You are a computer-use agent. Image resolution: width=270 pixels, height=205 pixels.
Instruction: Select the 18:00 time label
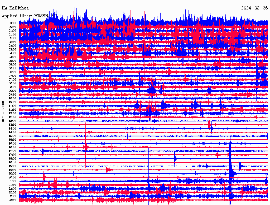pyautogui.click(x=12, y=158)
